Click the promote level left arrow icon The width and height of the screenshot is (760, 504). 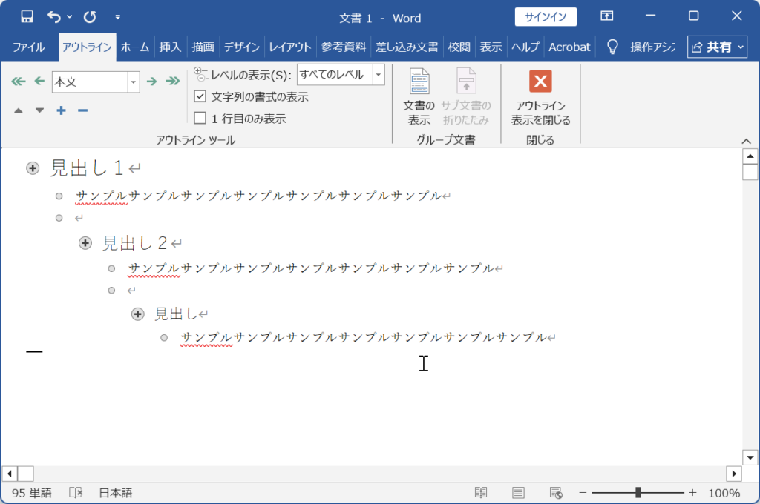click(x=39, y=82)
